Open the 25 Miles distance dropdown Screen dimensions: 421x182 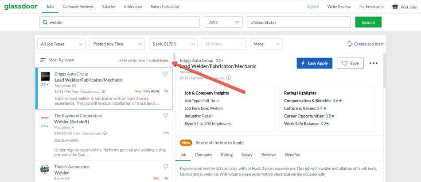click(x=223, y=44)
